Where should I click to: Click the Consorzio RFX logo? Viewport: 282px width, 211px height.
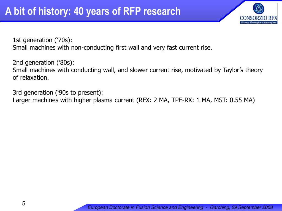pyautogui.click(x=259, y=13)
